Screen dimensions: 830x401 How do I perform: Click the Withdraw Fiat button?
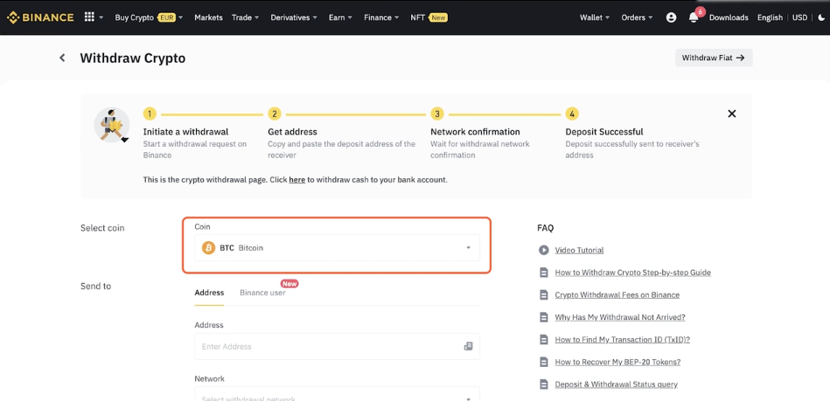tap(714, 58)
